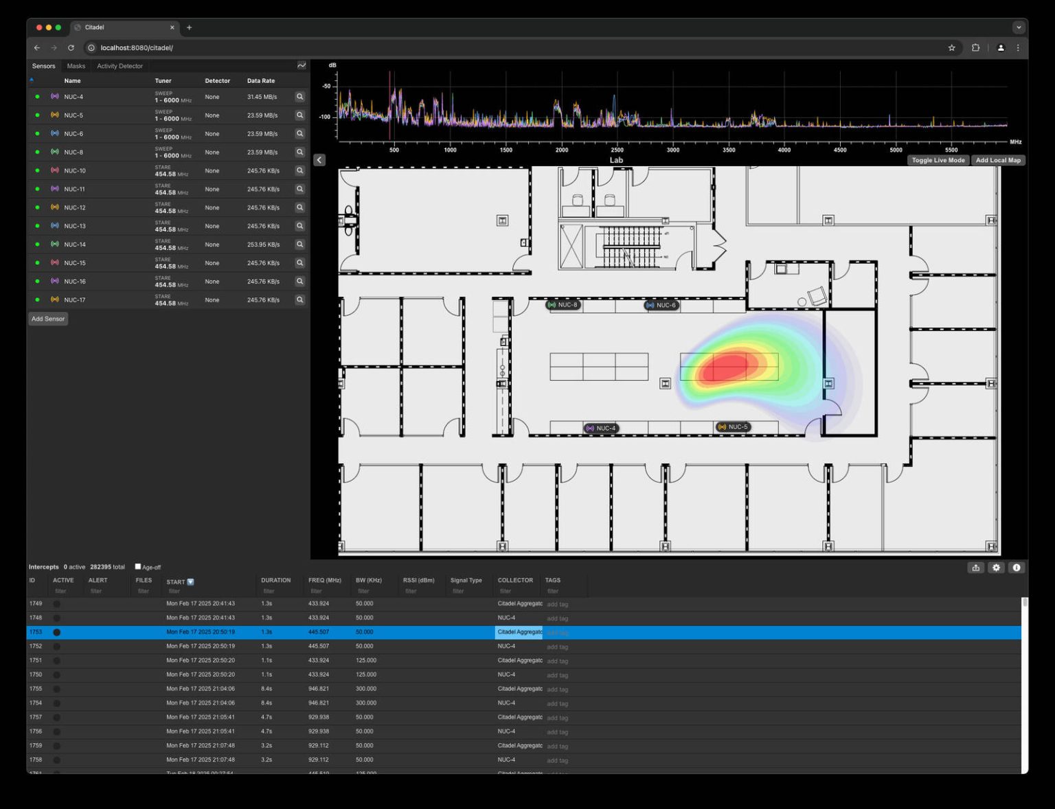Click the export intercepts icon below the map
The image size is (1055, 809).
[976, 568]
